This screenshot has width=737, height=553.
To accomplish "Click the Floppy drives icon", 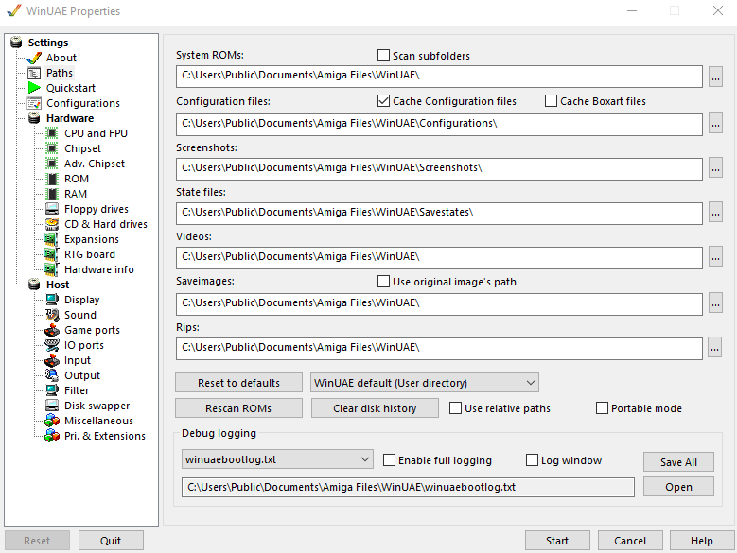I will pos(52,209).
